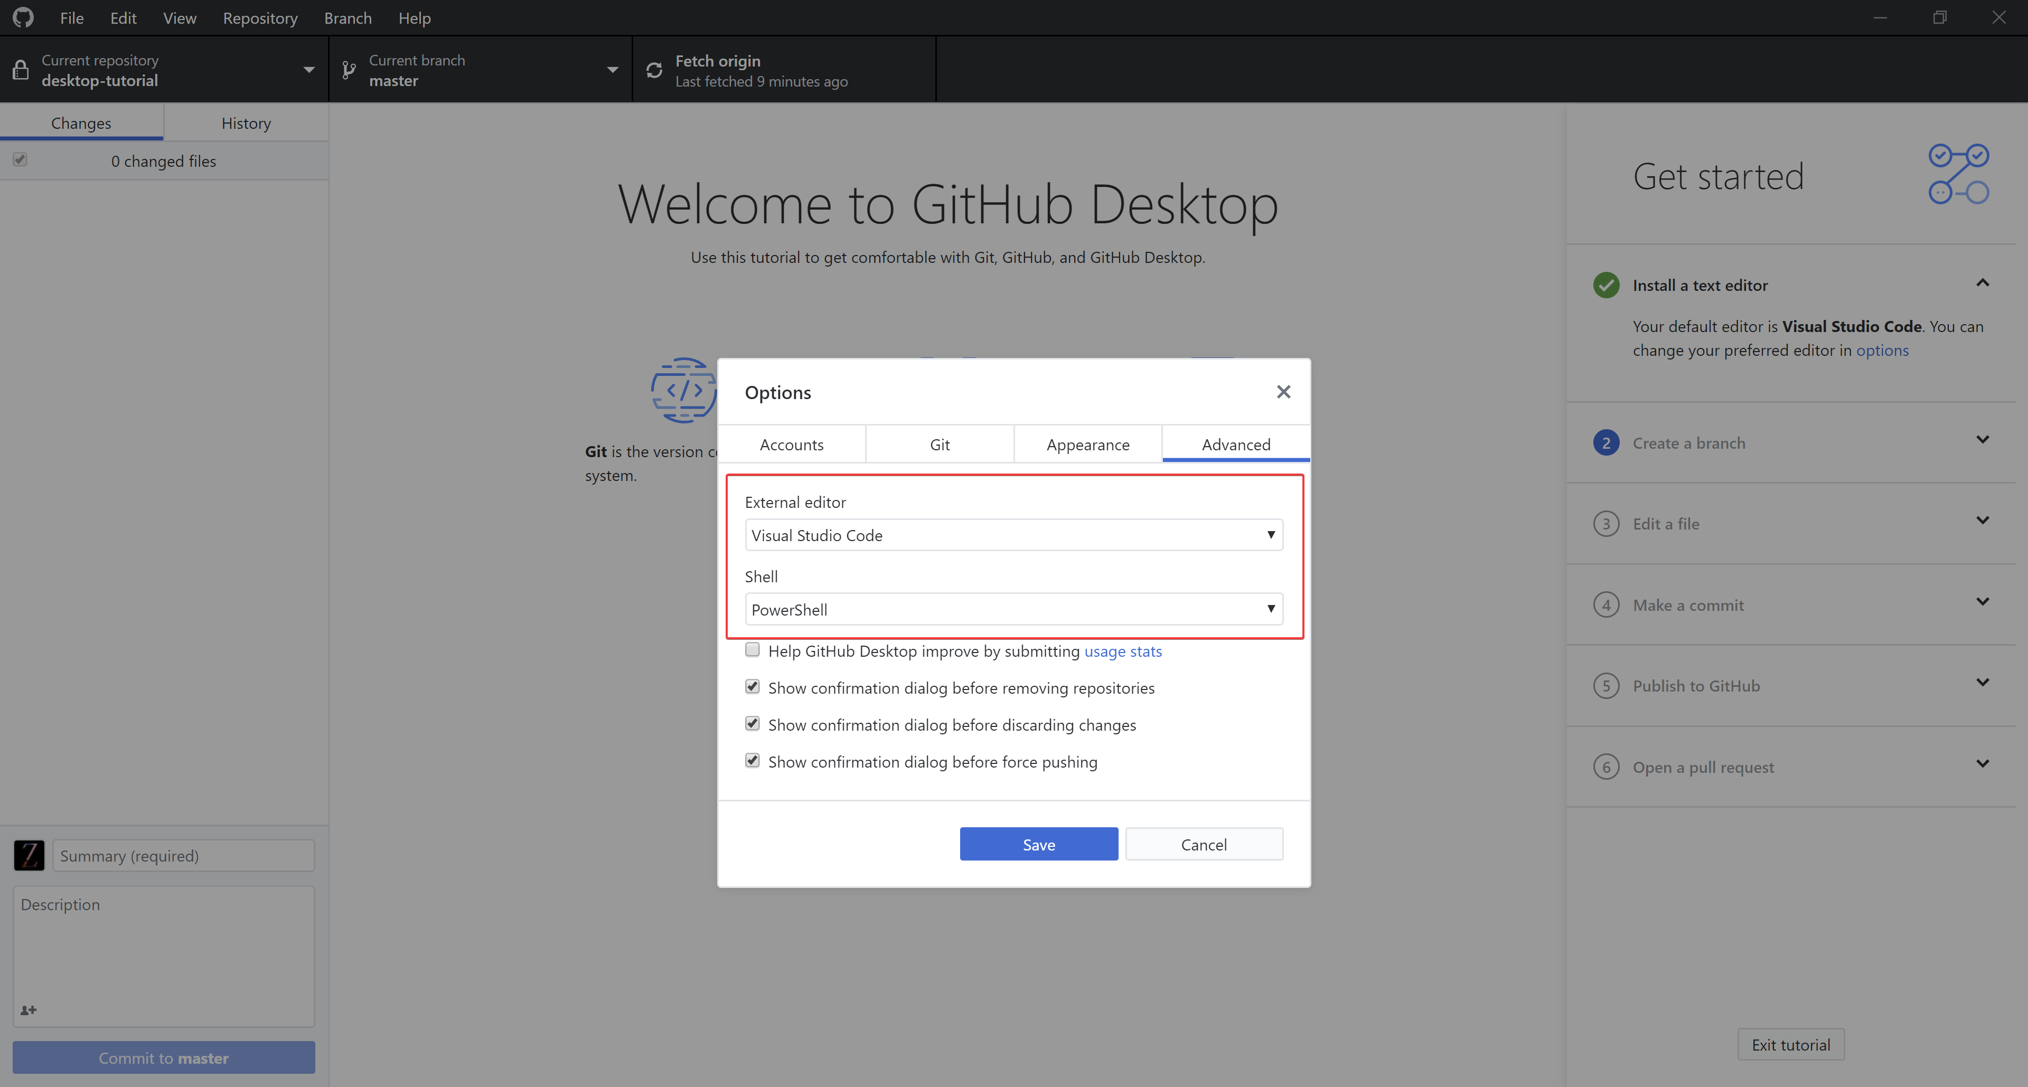Click the Get Started green checkmark icon
The height and width of the screenshot is (1087, 2028).
pyautogui.click(x=1607, y=284)
